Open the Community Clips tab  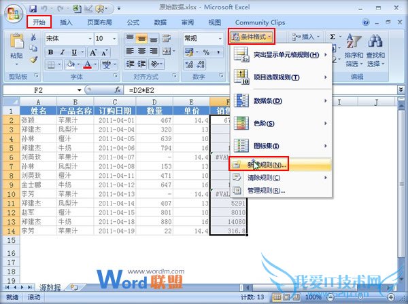pos(260,22)
